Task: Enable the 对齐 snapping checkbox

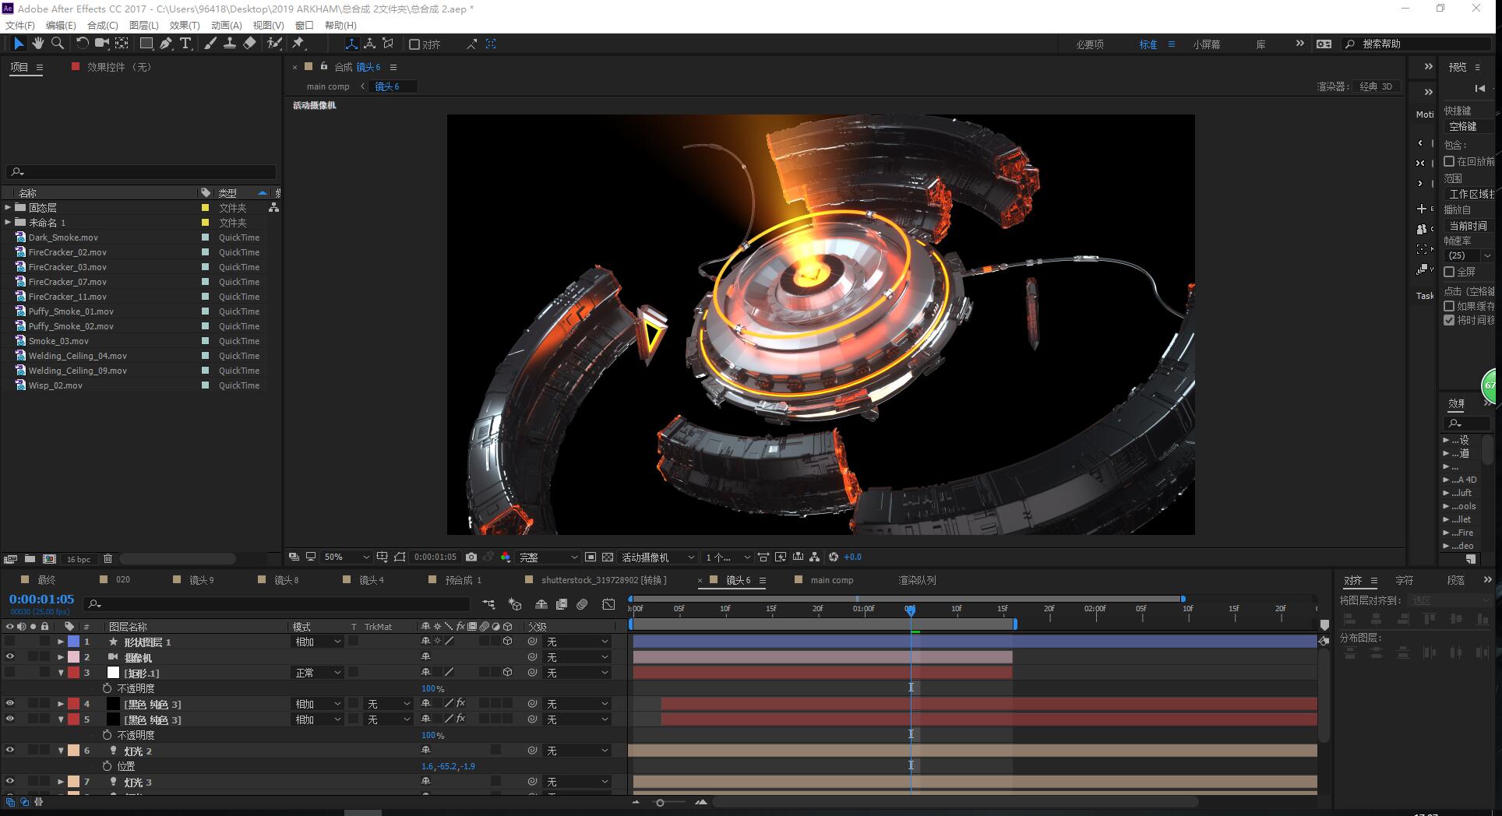Action: (x=414, y=44)
